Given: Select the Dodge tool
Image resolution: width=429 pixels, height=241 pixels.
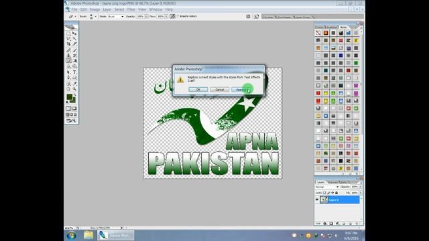Looking at the screenshot, I should click(x=74, y=66).
